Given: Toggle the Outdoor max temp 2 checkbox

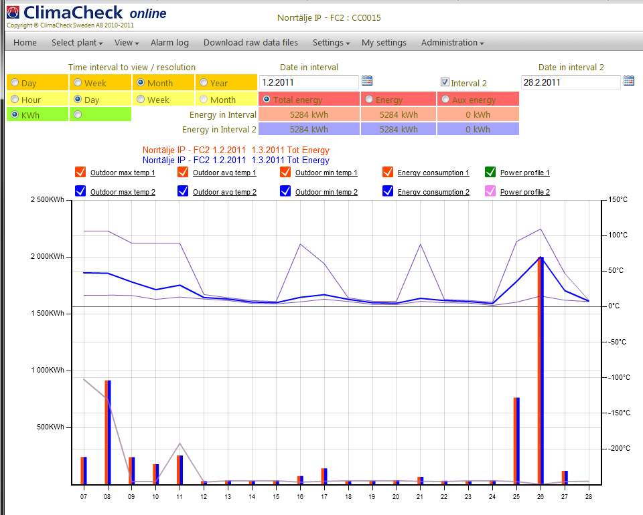Looking at the screenshot, I should (x=80, y=191).
